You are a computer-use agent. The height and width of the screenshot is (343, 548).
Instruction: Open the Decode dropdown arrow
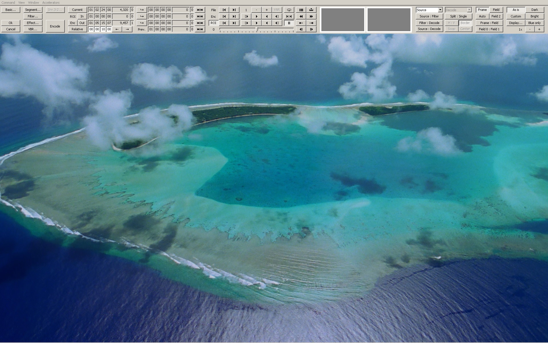click(469, 10)
